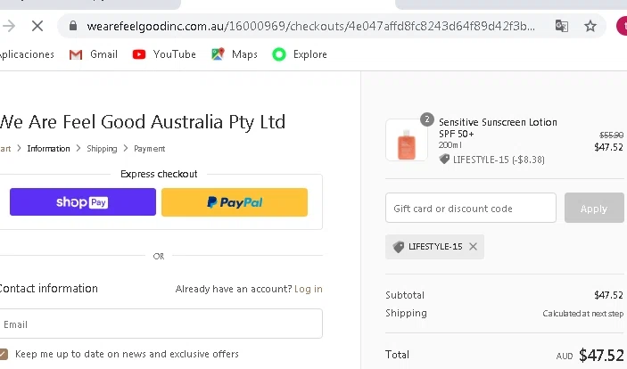Open the Maps bookmark
The height and width of the screenshot is (369, 627).
(235, 54)
